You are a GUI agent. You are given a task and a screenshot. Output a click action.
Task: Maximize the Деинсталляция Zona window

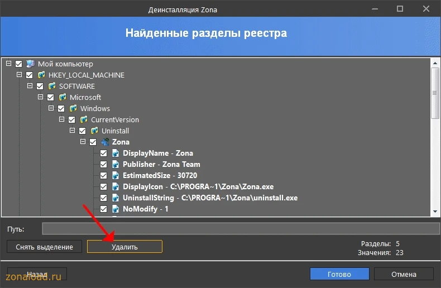pos(400,9)
